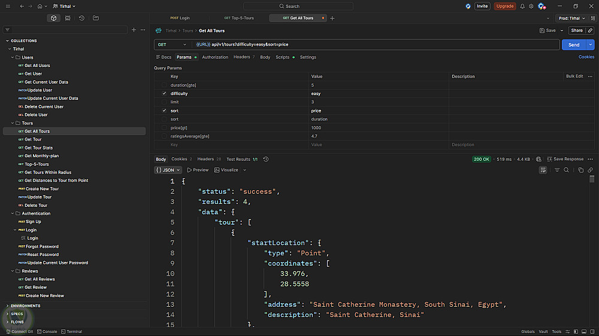Check the price[gt] param checkbox

point(164,127)
